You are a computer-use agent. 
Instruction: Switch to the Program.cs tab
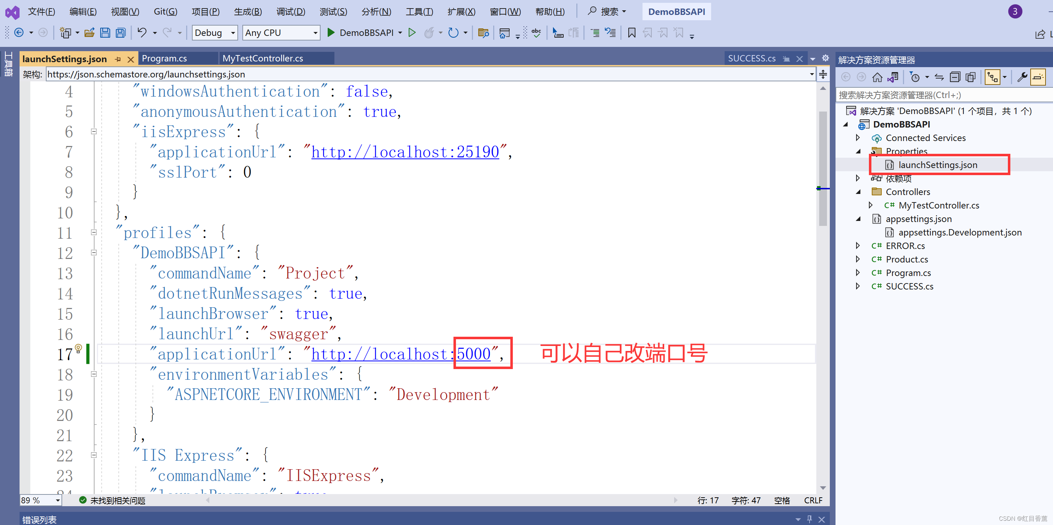tap(164, 58)
